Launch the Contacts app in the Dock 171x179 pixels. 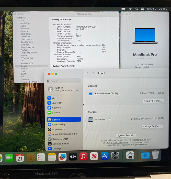[x=31, y=158]
